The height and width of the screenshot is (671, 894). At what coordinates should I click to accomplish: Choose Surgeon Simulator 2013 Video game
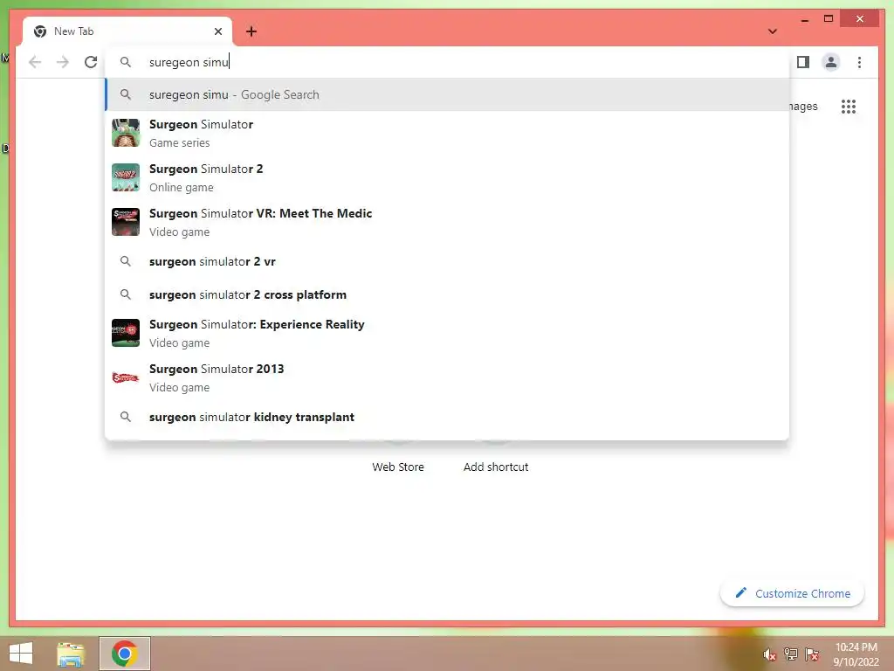448,377
